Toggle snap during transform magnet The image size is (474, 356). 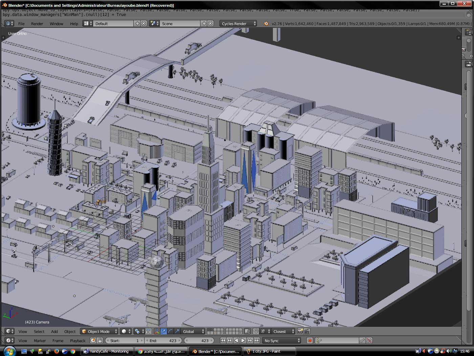pos(256,331)
